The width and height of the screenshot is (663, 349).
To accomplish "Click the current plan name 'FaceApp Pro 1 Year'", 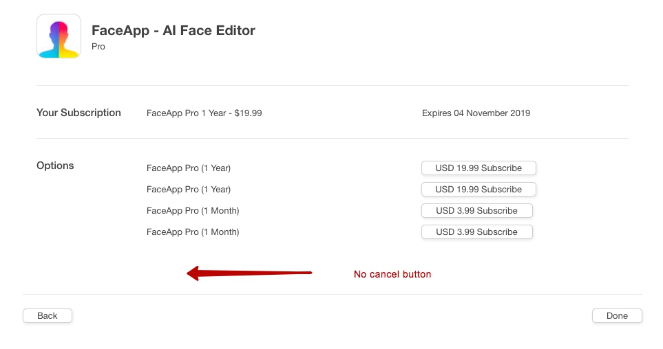I will 186,113.
